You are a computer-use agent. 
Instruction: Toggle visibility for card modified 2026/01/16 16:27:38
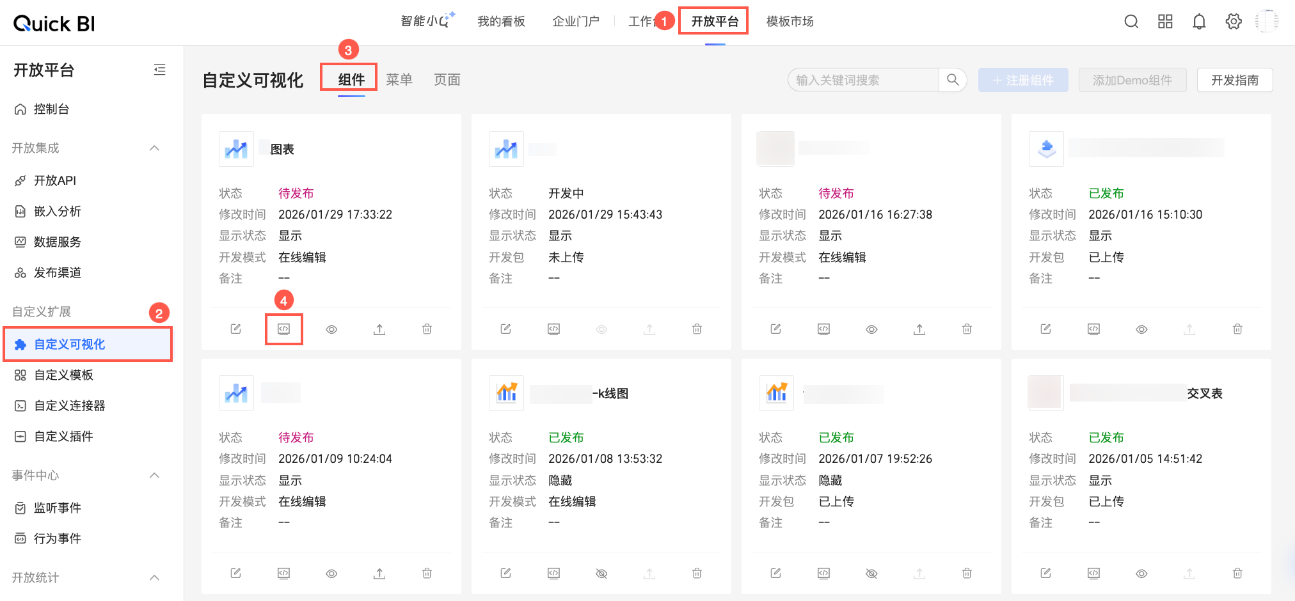[x=871, y=329]
